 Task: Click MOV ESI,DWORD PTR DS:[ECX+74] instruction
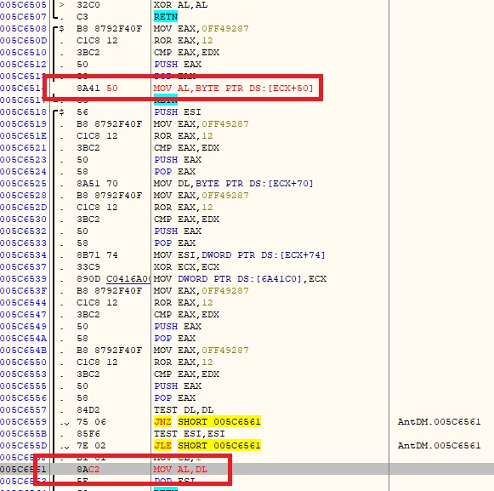click(x=240, y=254)
